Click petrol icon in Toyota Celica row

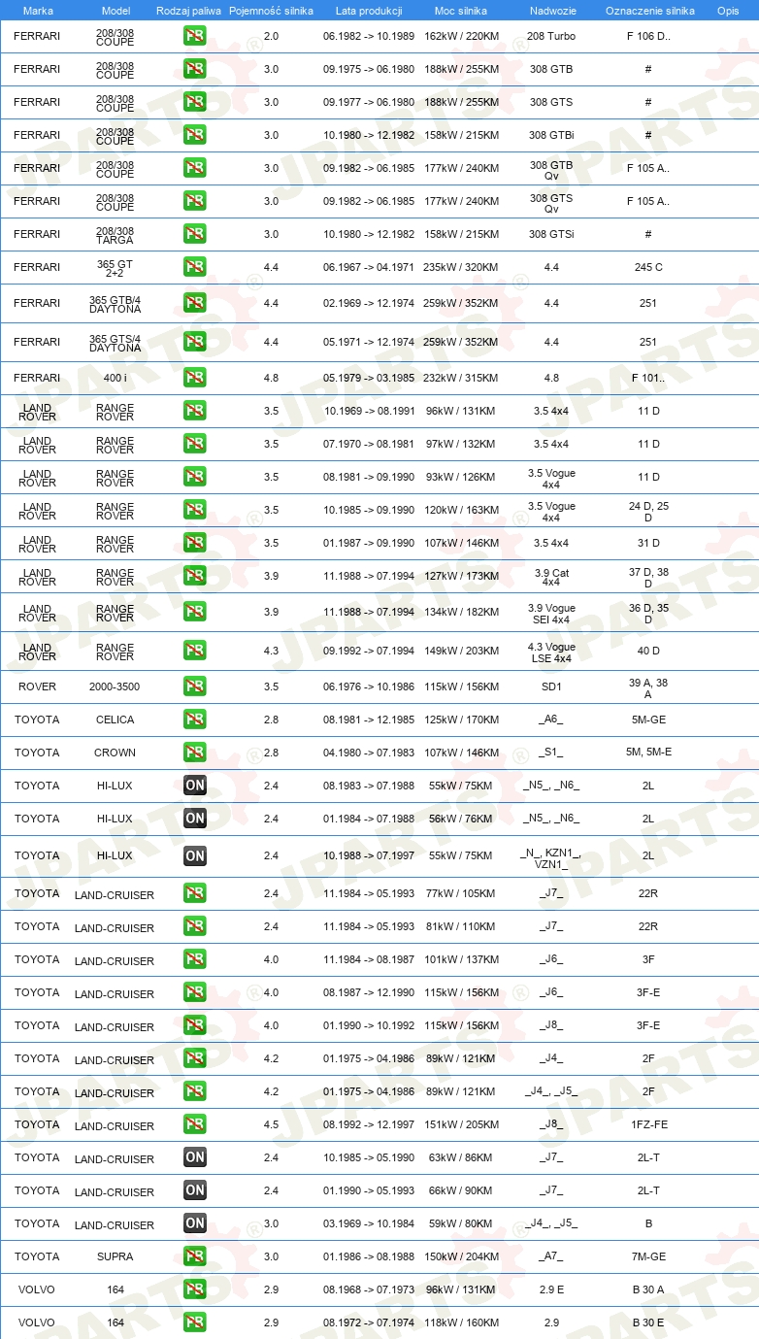pos(195,720)
